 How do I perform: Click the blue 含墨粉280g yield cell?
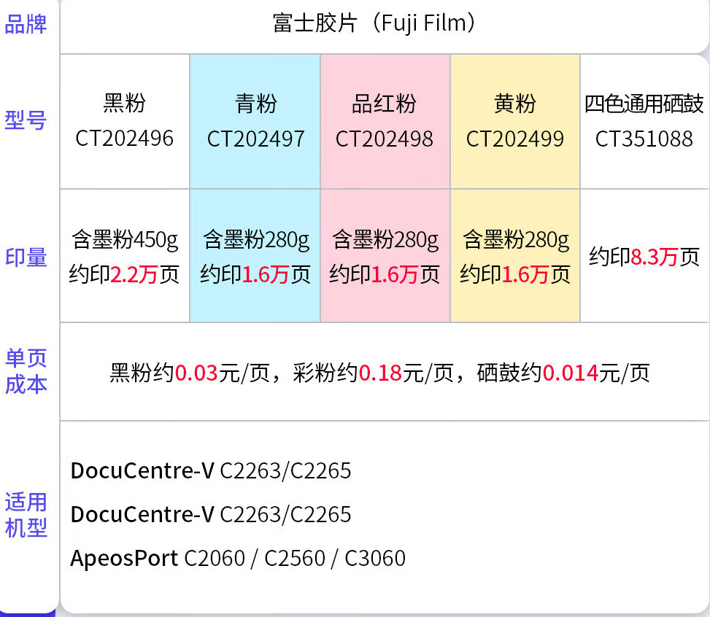click(255, 257)
